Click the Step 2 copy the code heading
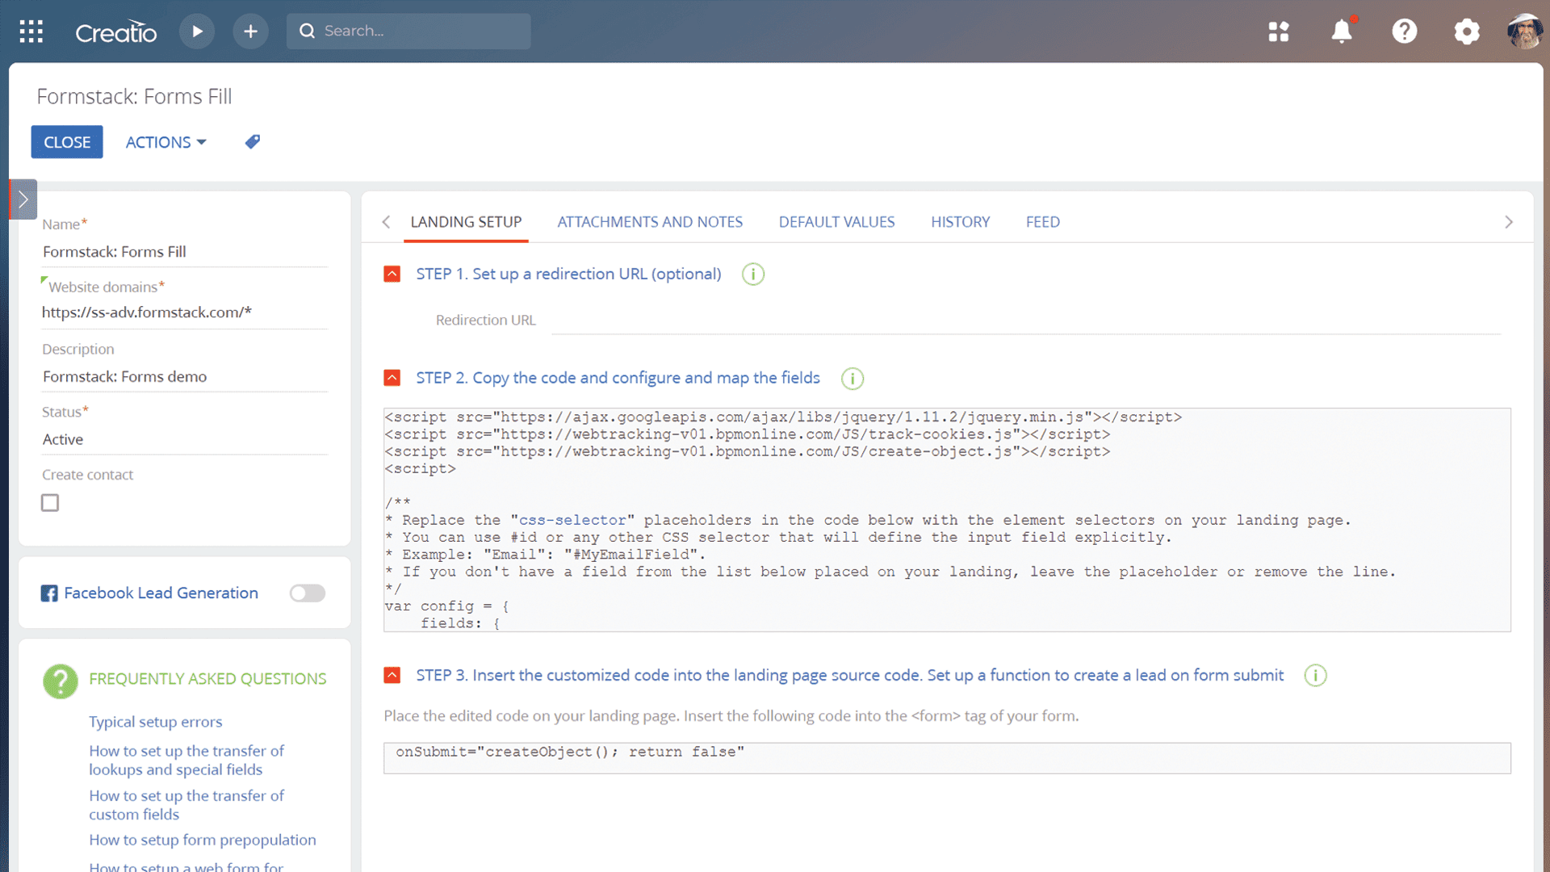 (618, 378)
